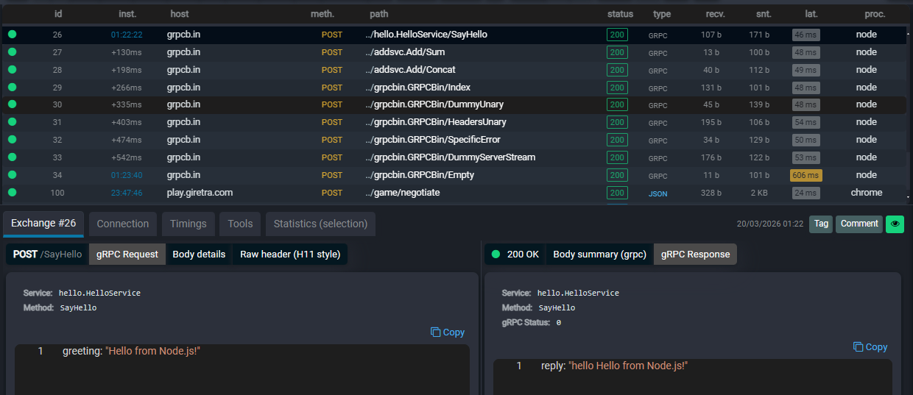Screen dimensions: 913x395
Task: Click the 328 b received cell
Action: (711, 193)
